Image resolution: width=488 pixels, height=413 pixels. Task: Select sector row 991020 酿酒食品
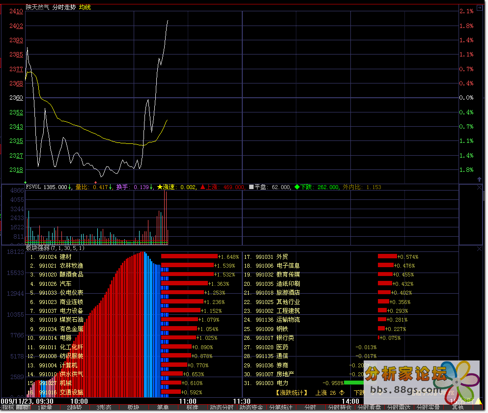coord(57,275)
